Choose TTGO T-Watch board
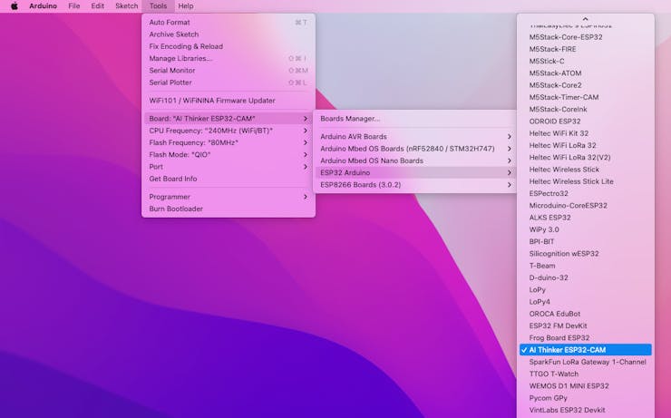 click(586, 374)
